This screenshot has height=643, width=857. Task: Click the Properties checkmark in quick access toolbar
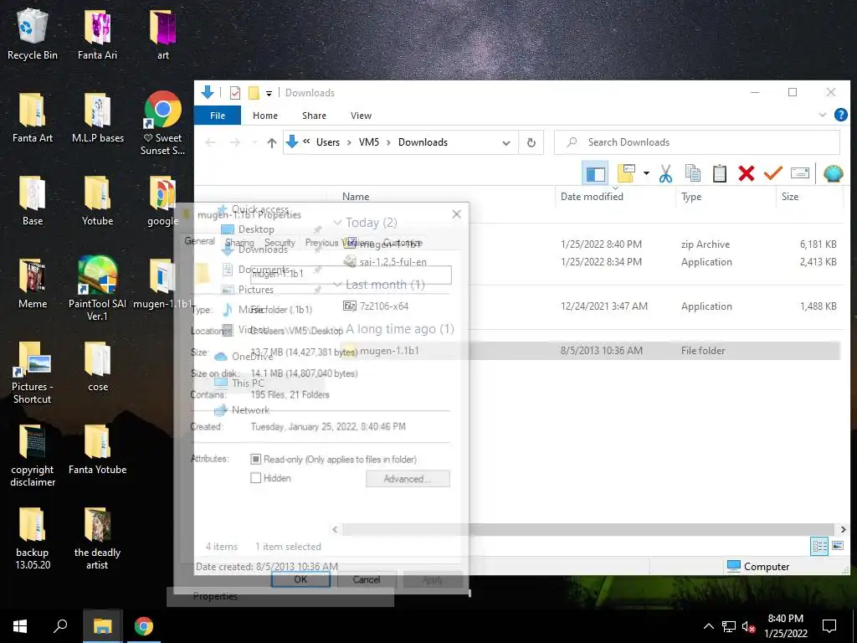(235, 93)
